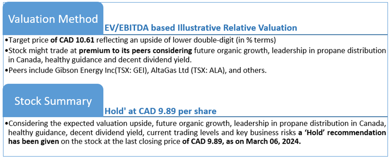Select the EV/EBITDA based Illustrative Relative Valuation heading
The width and height of the screenshot is (391, 161).
[201, 28]
